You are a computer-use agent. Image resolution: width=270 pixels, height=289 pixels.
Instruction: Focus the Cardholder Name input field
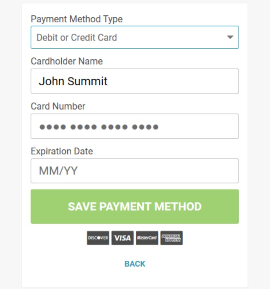(135, 81)
